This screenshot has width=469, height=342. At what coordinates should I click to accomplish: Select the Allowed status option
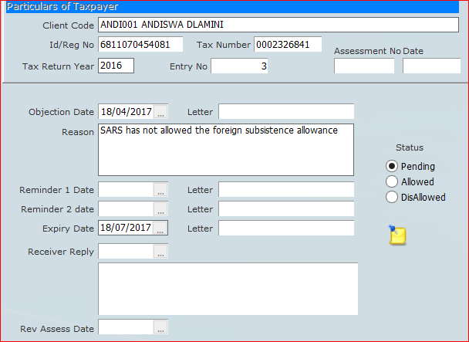tap(392, 181)
